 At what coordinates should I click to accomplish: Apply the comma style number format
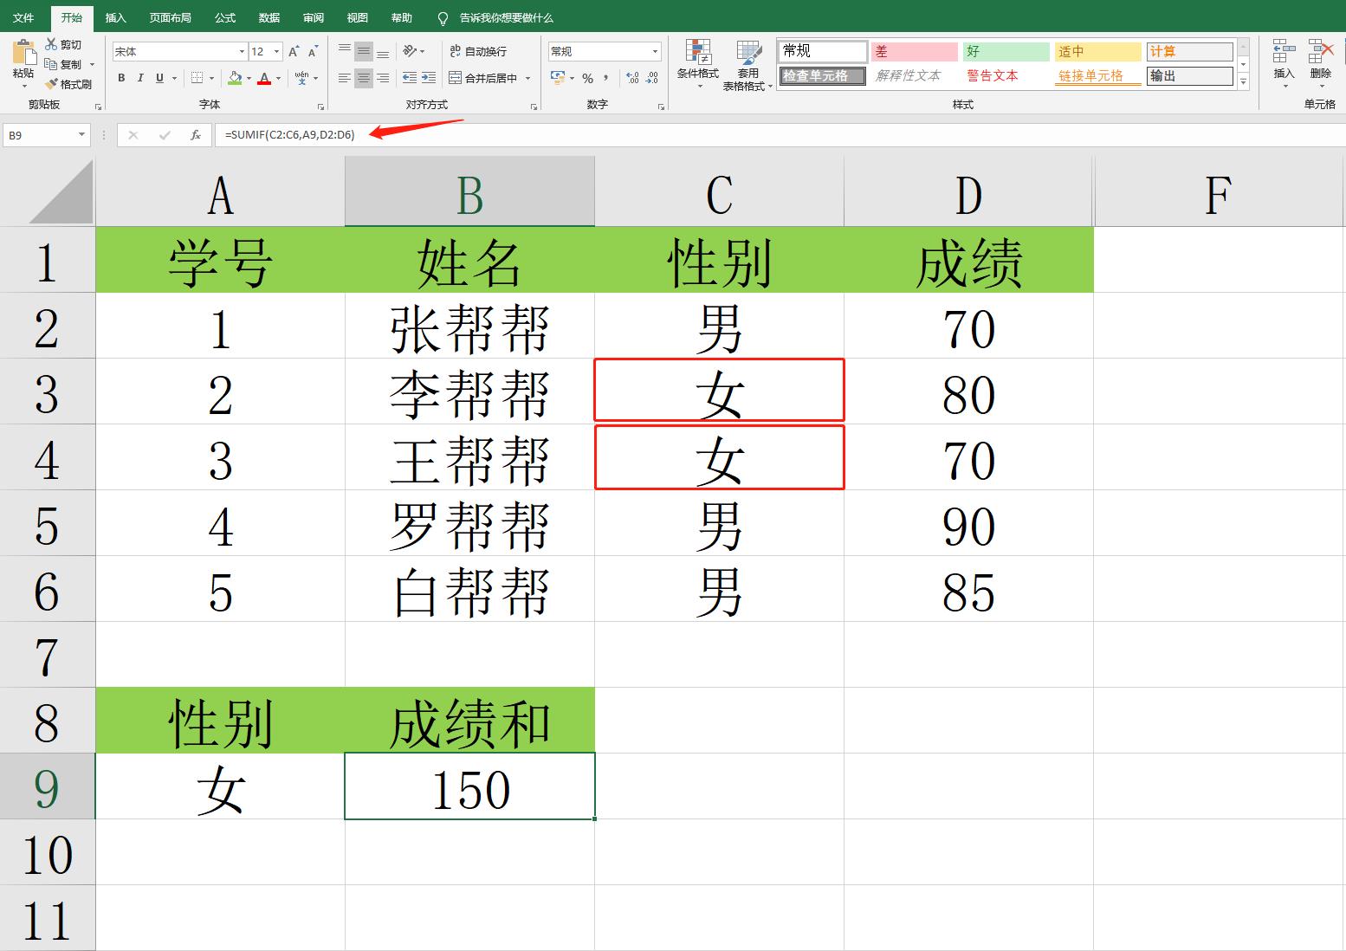point(606,78)
